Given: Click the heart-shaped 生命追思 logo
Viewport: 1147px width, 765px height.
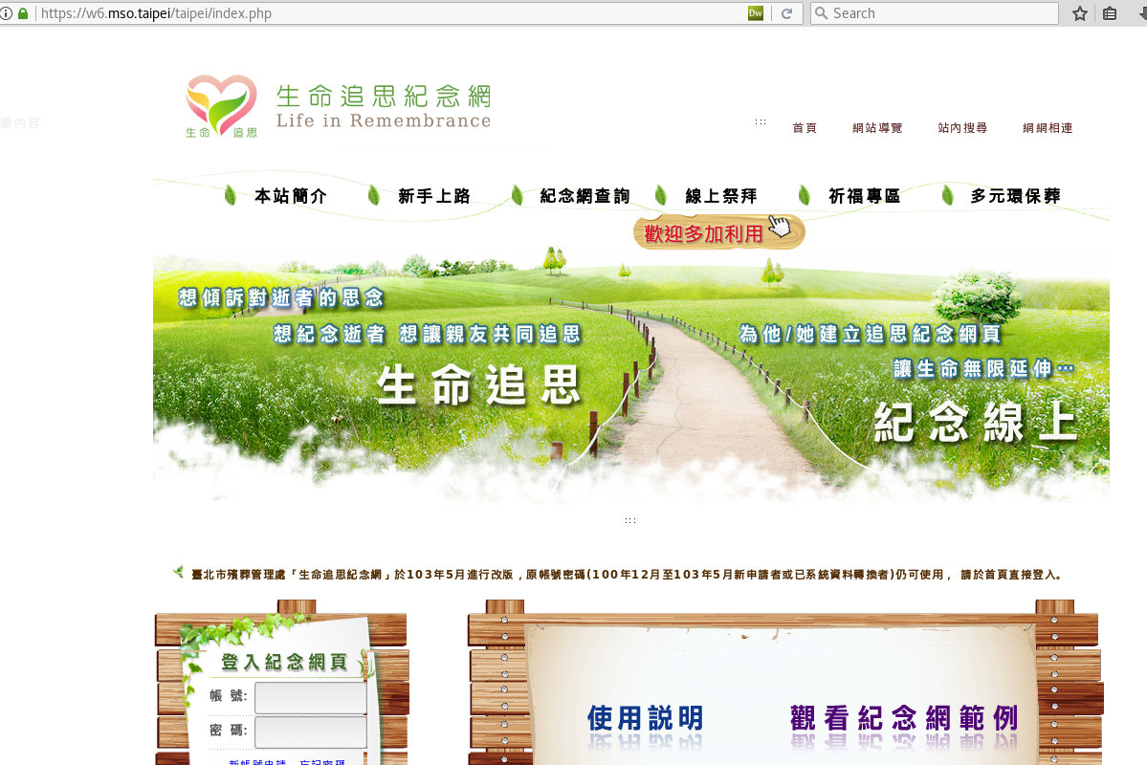Looking at the screenshot, I should point(221,106).
